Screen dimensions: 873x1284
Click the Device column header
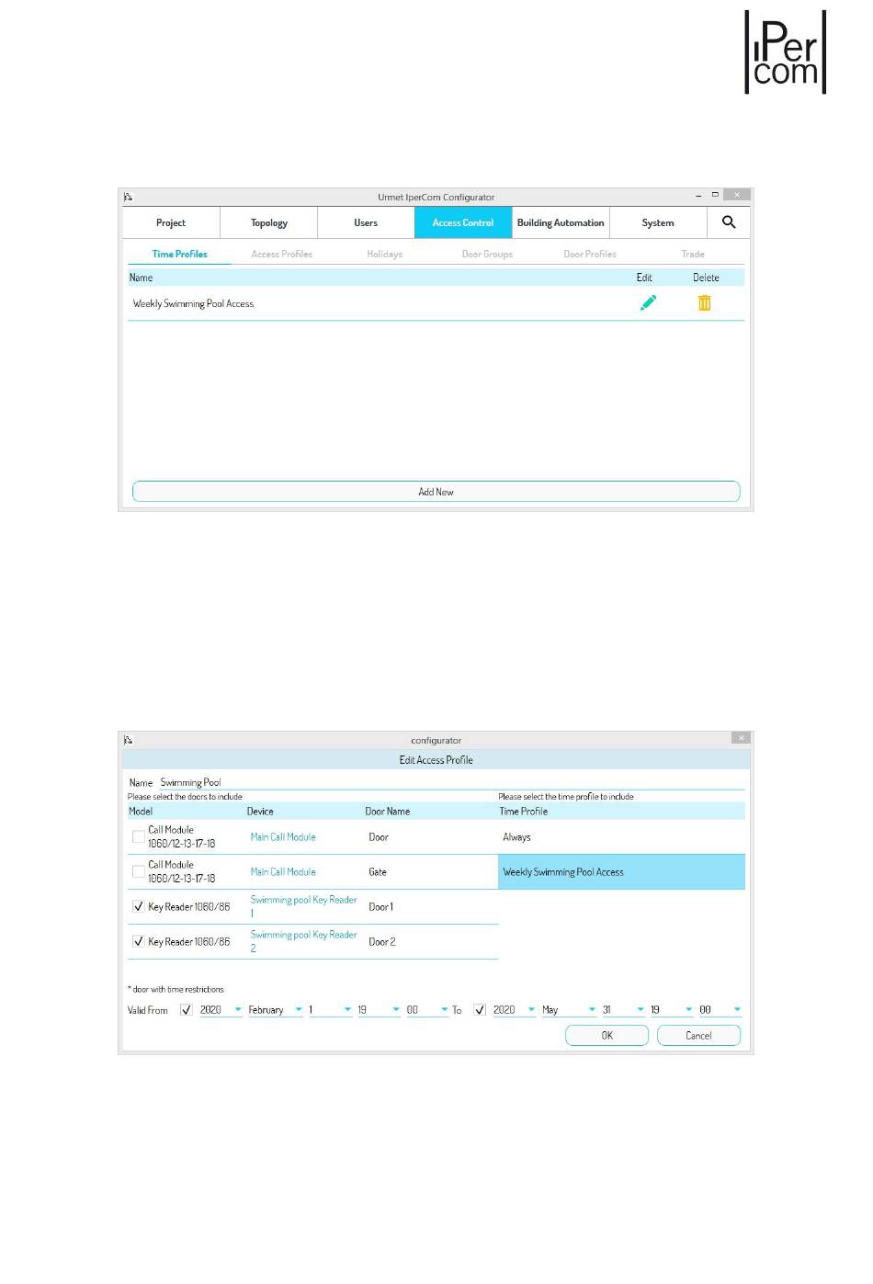point(260,812)
